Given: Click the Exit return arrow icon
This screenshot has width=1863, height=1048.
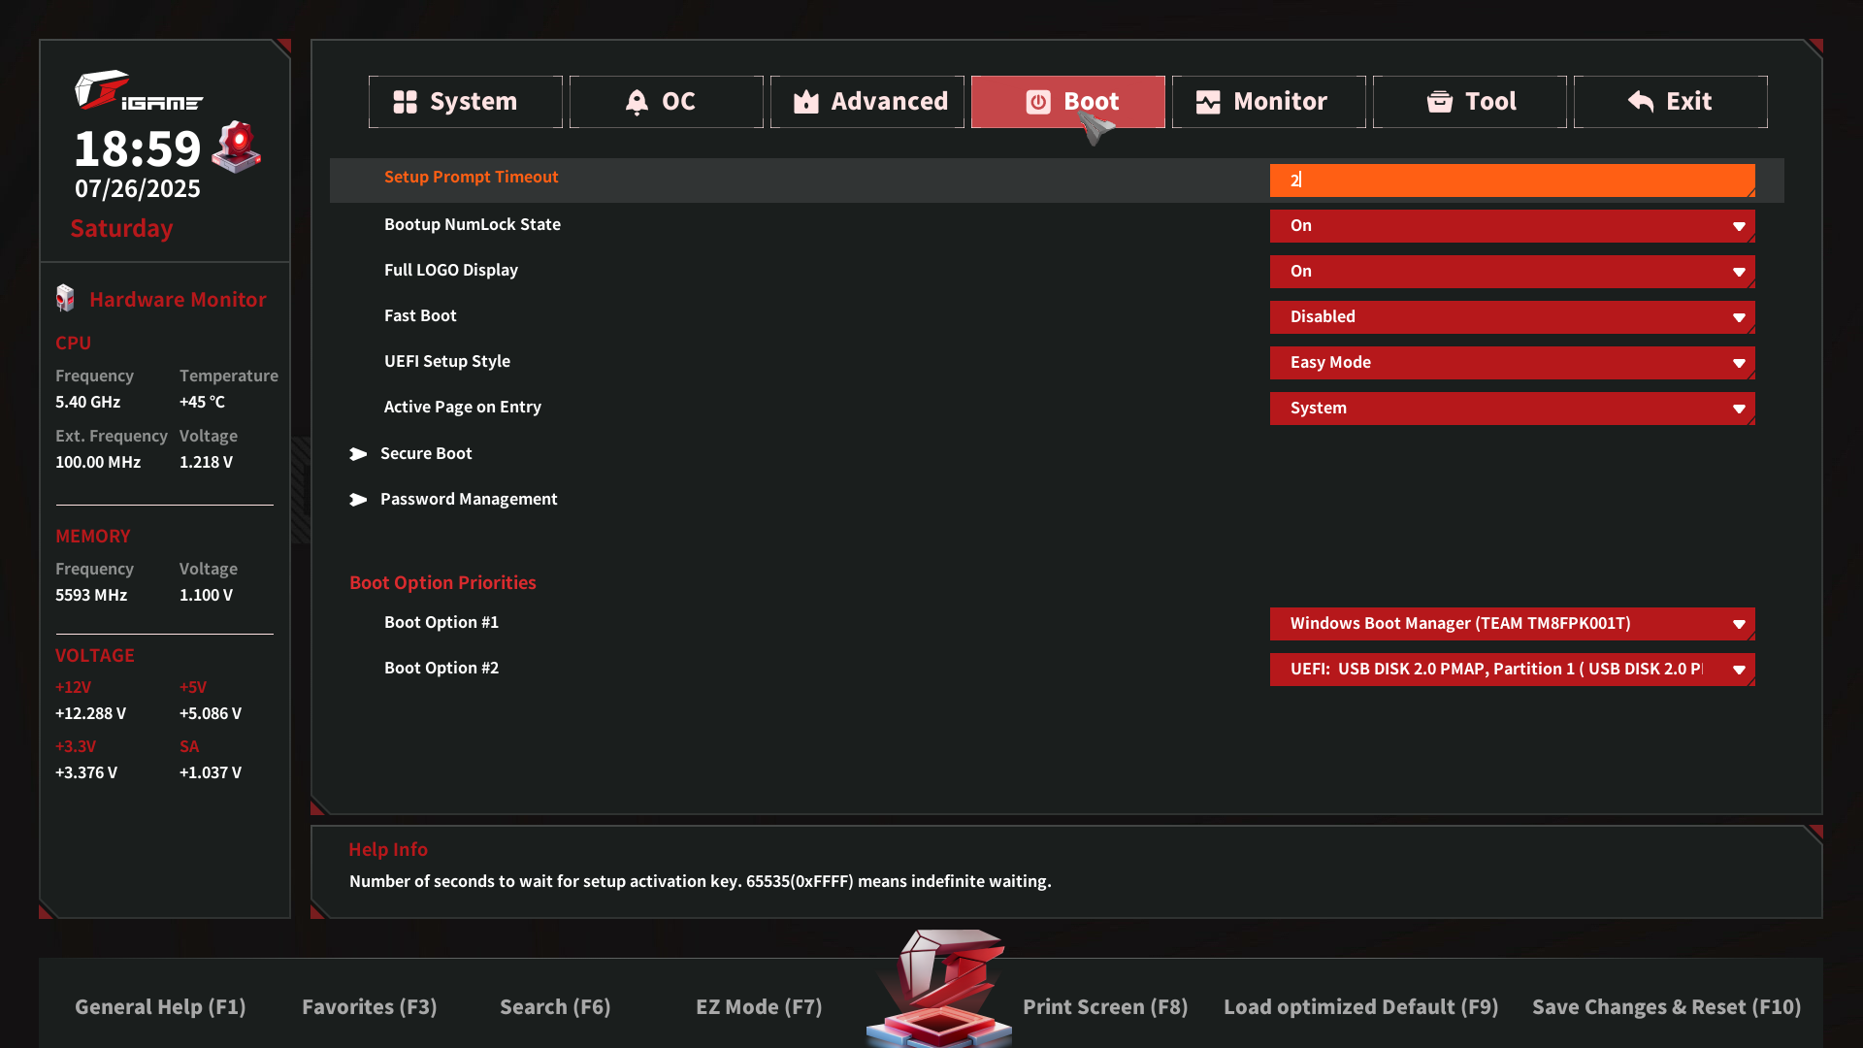Looking at the screenshot, I should click(1641, 102).
